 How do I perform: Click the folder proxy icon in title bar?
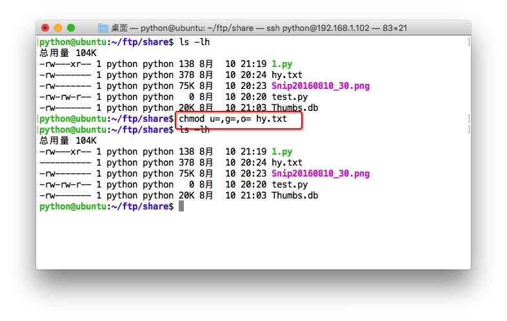point(103,28)
